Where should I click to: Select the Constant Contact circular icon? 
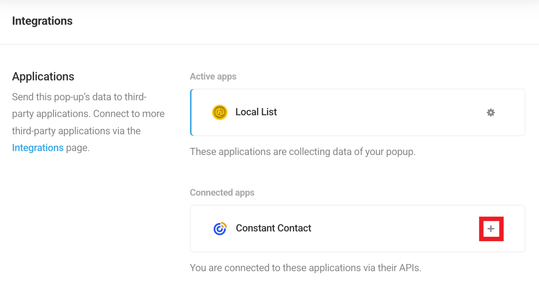pyautogui.click(x=220, y=228)
